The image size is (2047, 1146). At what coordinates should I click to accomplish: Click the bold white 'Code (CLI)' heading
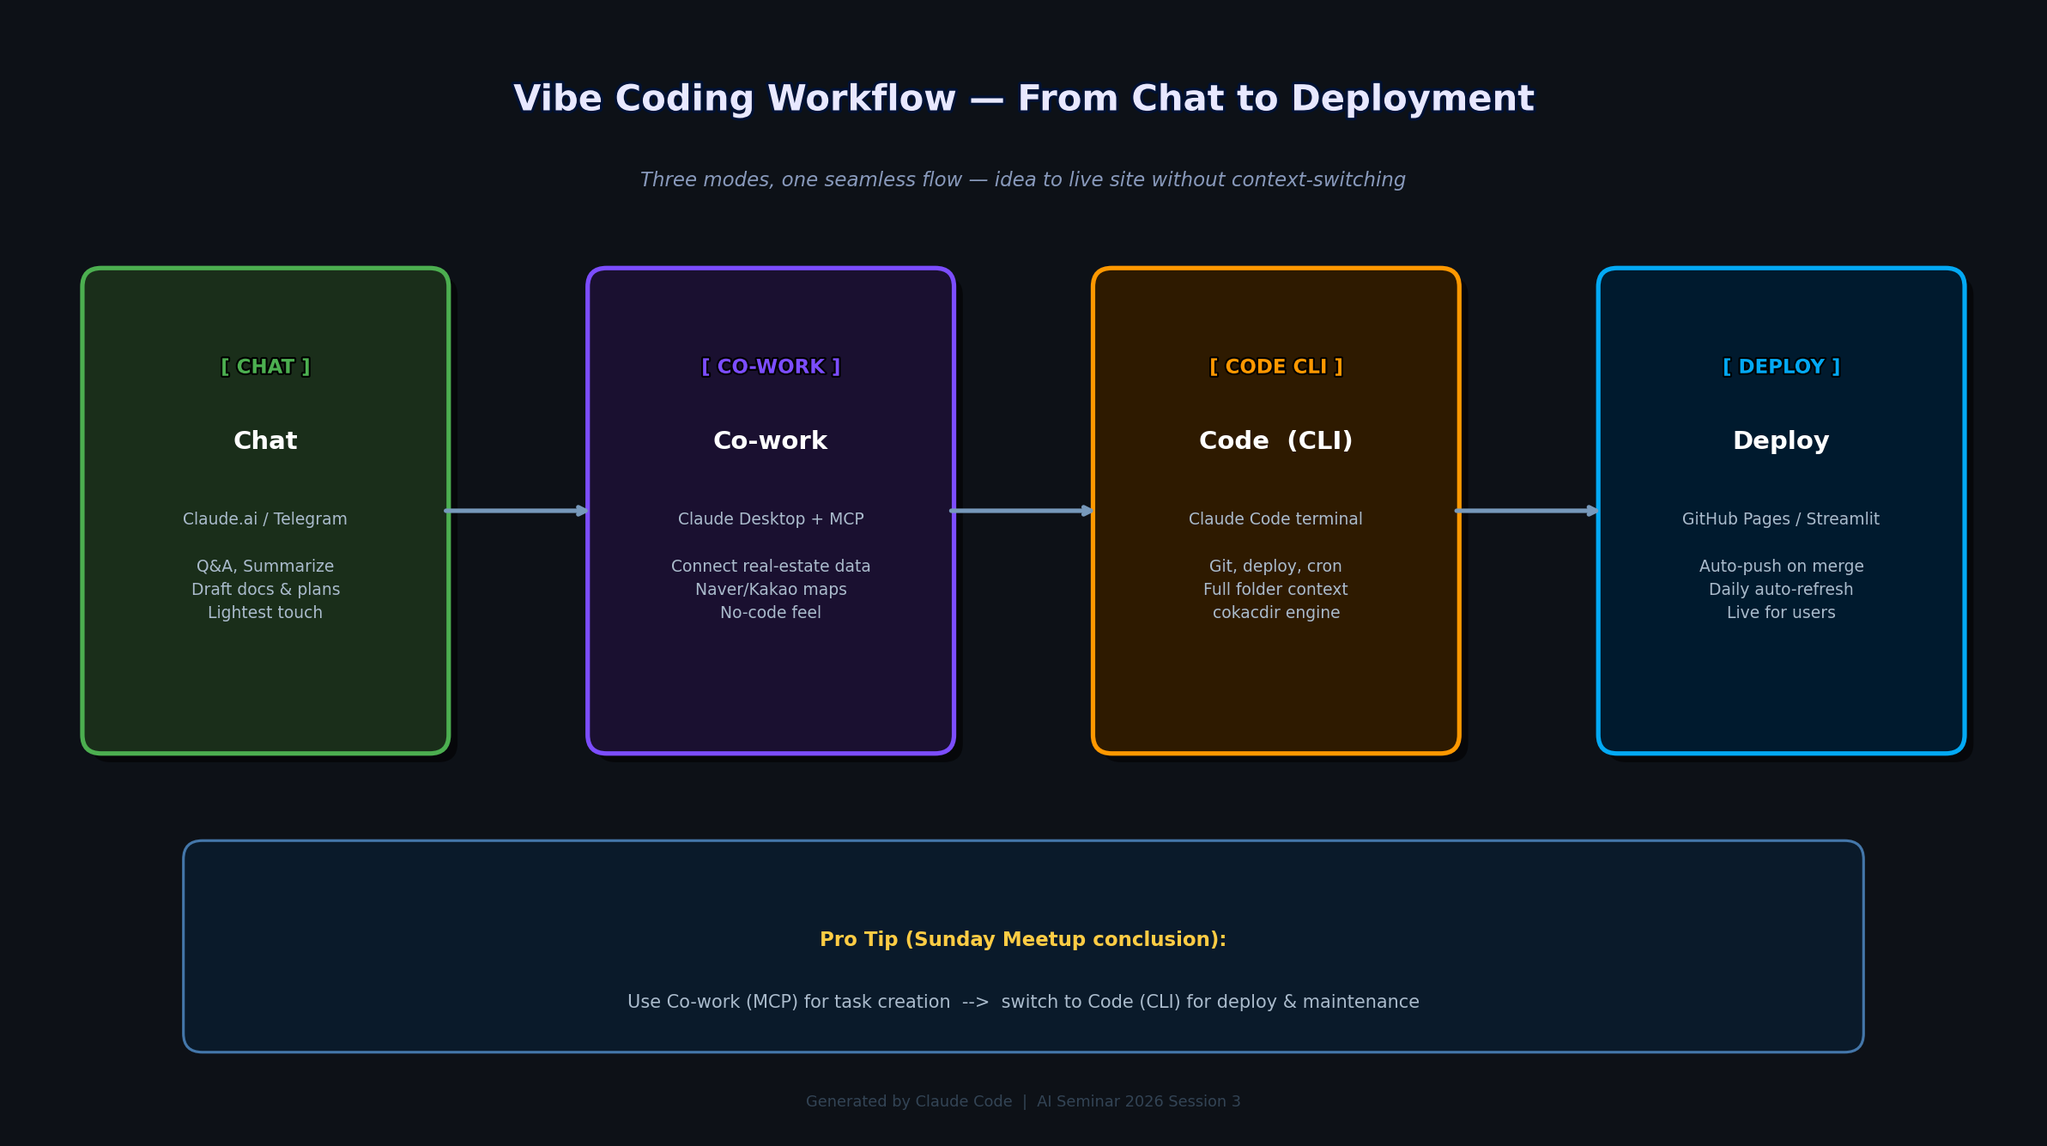(x=1276, y=440)
